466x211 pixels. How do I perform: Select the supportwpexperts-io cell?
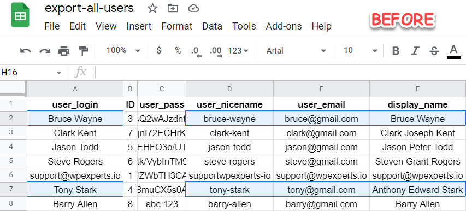click(x=229, y=175)
